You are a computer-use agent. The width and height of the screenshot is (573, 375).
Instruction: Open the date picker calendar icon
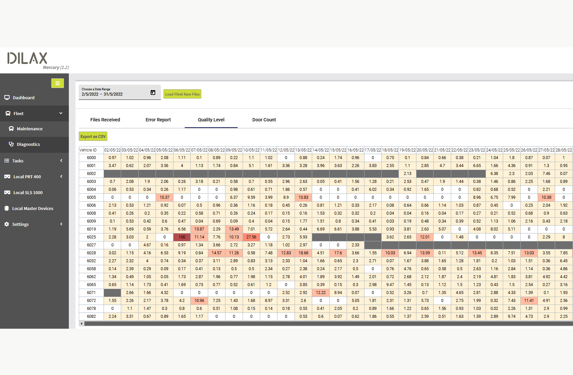153,92
